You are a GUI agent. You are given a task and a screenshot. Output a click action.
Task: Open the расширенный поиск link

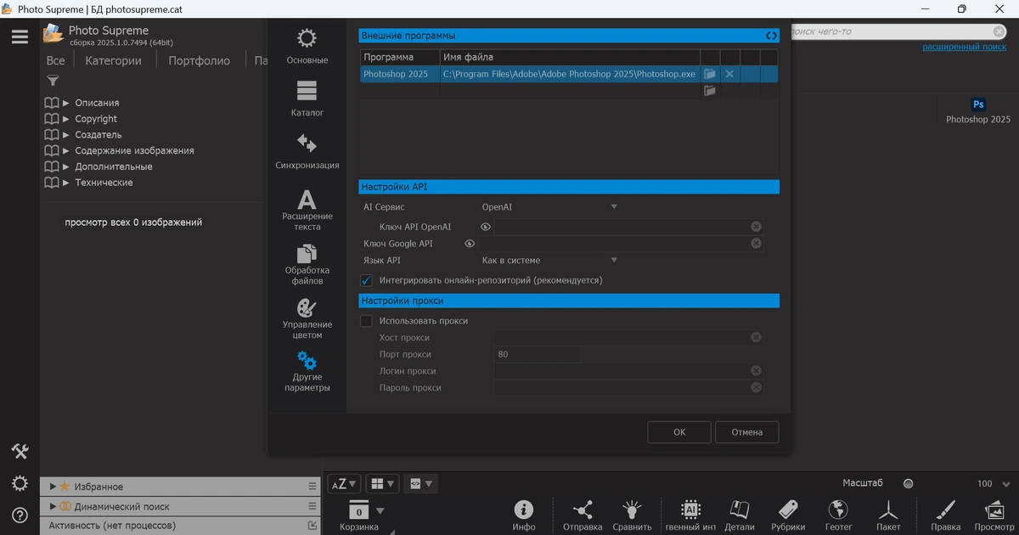[x=965, y=47]
